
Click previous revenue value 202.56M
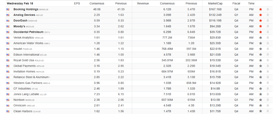click(191, 60)
